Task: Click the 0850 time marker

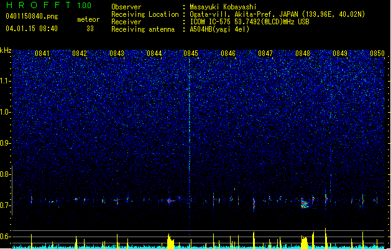Action: [x=377, y=54]
